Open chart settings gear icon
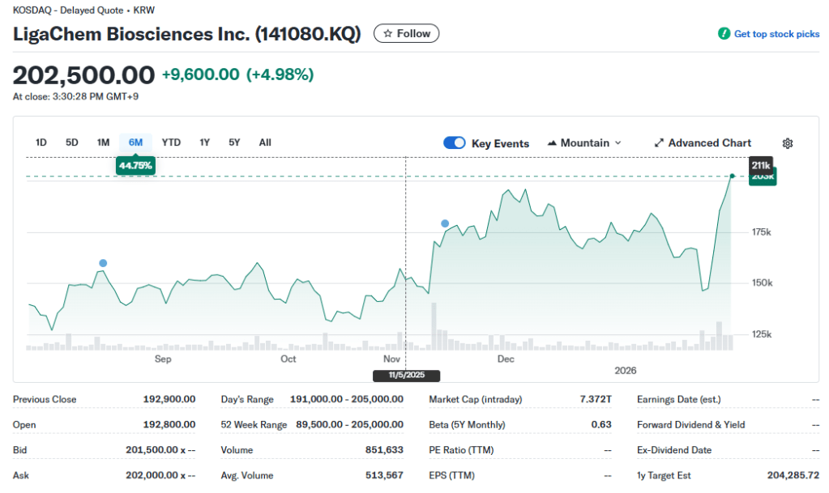This screenshot has height=493, width=829. [787, 143]
